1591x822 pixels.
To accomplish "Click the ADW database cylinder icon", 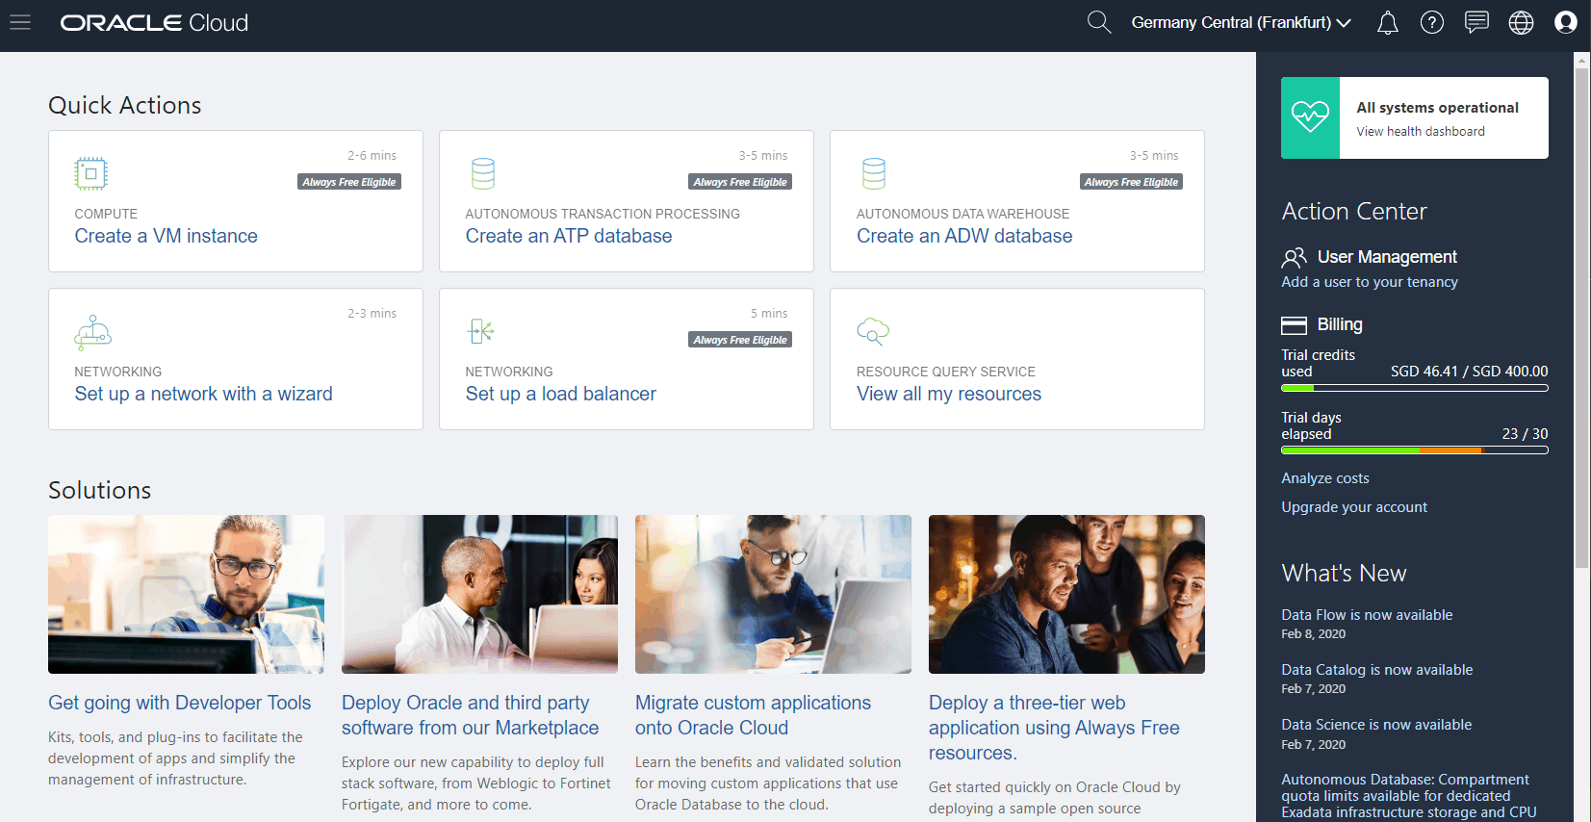I will (874, 173).
